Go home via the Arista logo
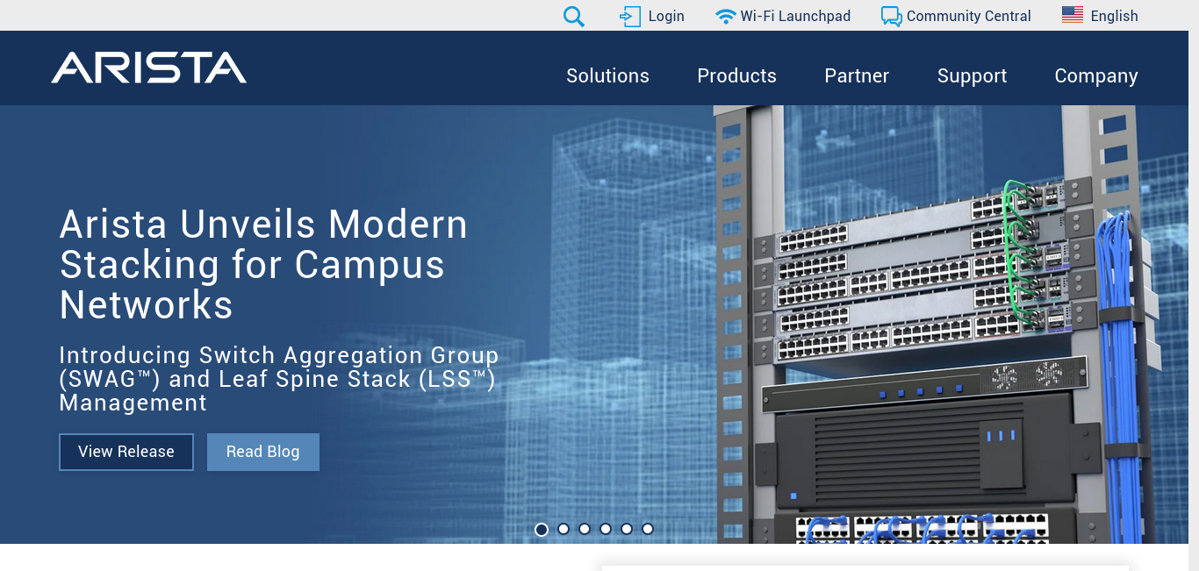 click(149, 68)
